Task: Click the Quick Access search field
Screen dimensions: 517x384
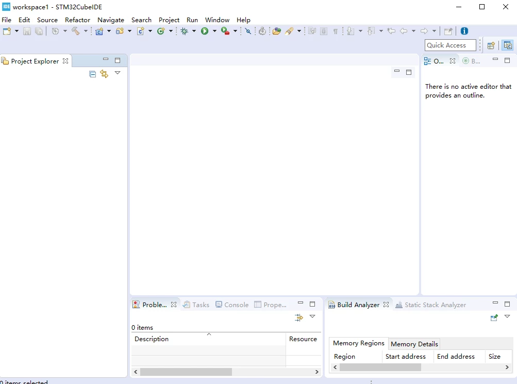Action: [451, 45]
